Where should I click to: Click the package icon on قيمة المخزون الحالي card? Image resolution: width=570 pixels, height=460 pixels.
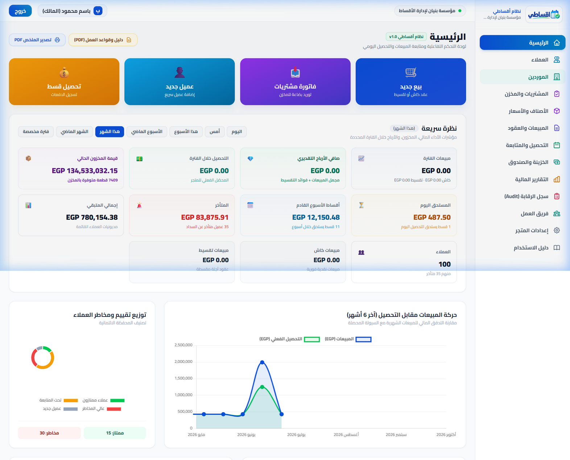point(28,158)
